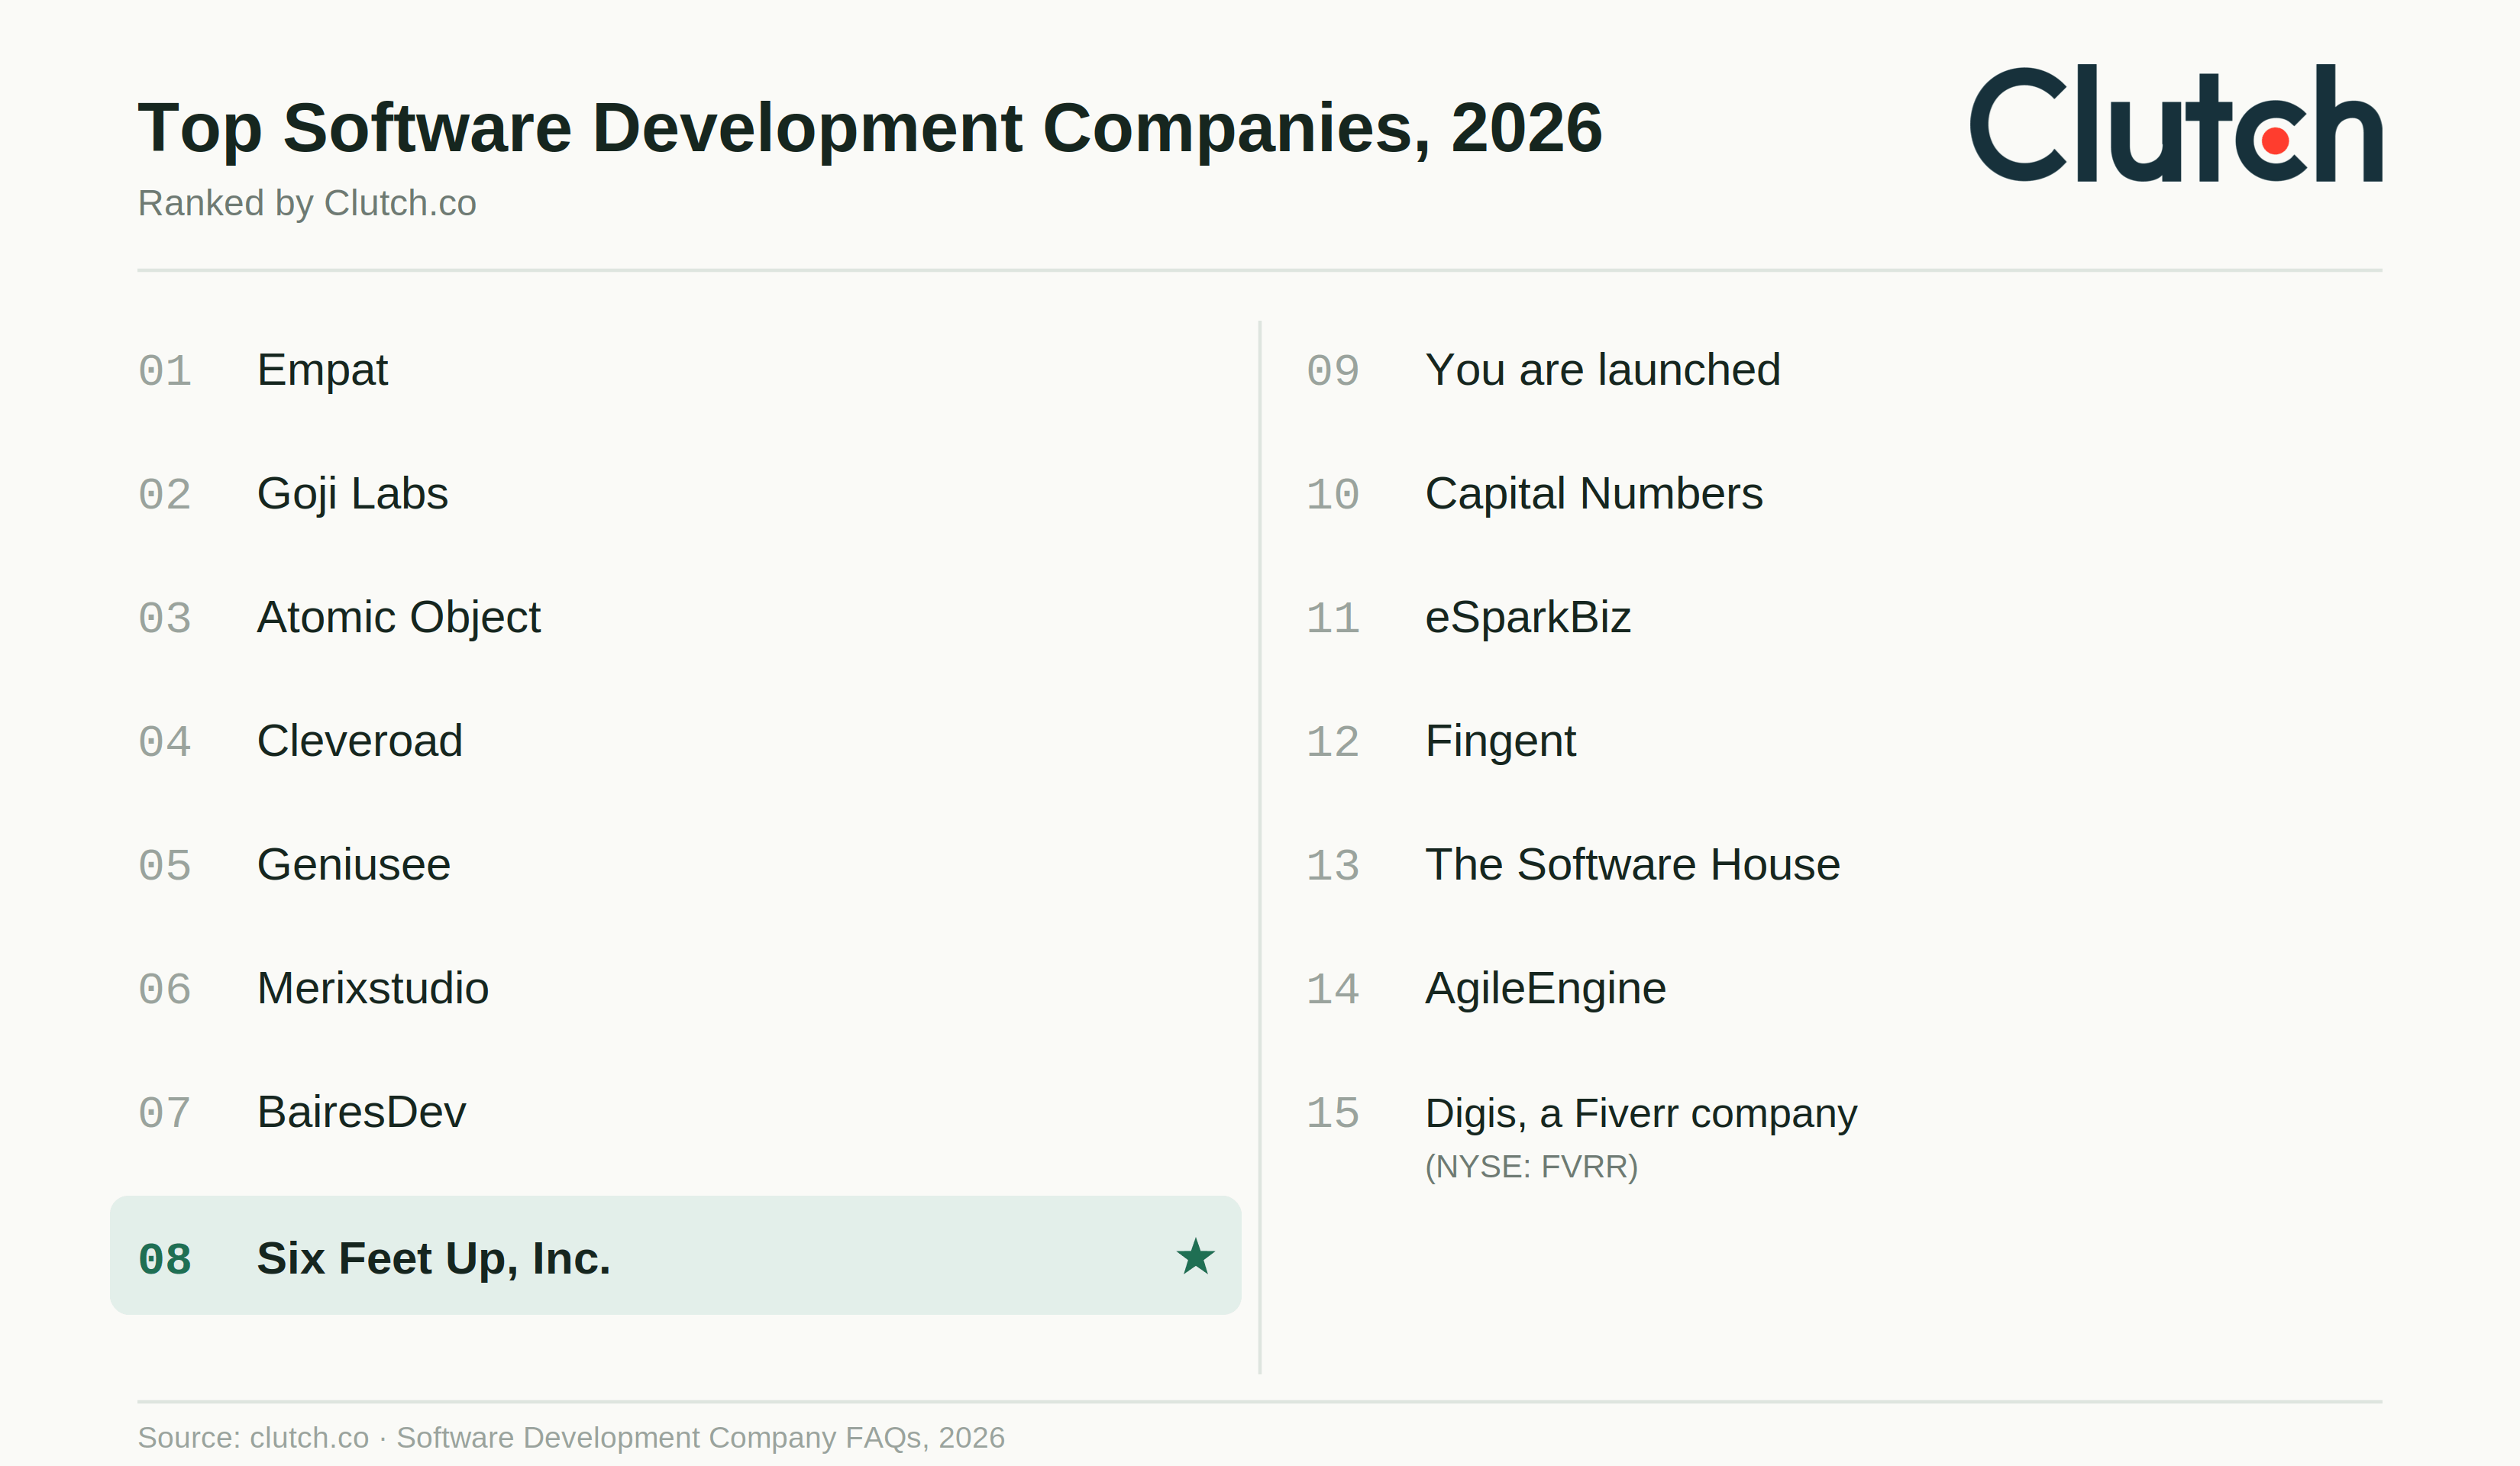Screen dimensions: 2520x1466
Task: Click the '(NYSE: FVRR)' ticker note
Action: coord(1531,1167)
